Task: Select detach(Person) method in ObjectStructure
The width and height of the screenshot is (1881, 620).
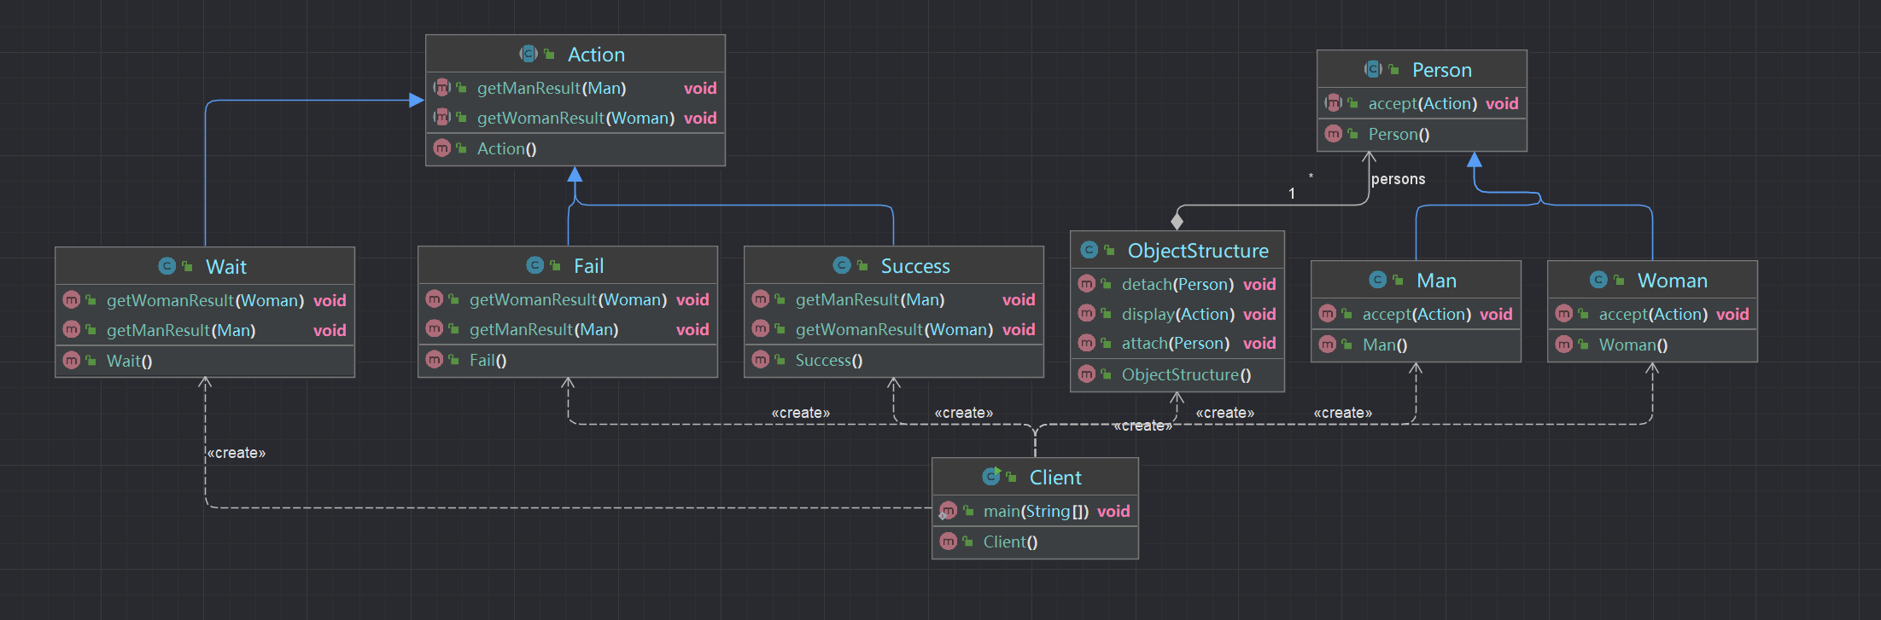Action: tap(1177, 284)
